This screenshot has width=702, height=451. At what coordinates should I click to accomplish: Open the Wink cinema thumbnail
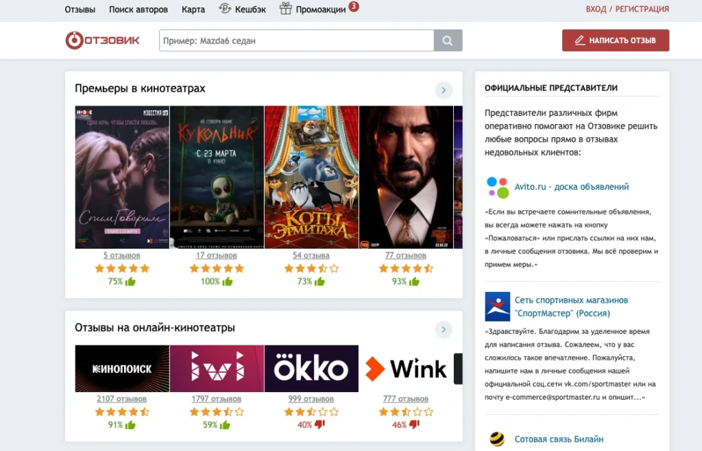(x=406, y=369)
